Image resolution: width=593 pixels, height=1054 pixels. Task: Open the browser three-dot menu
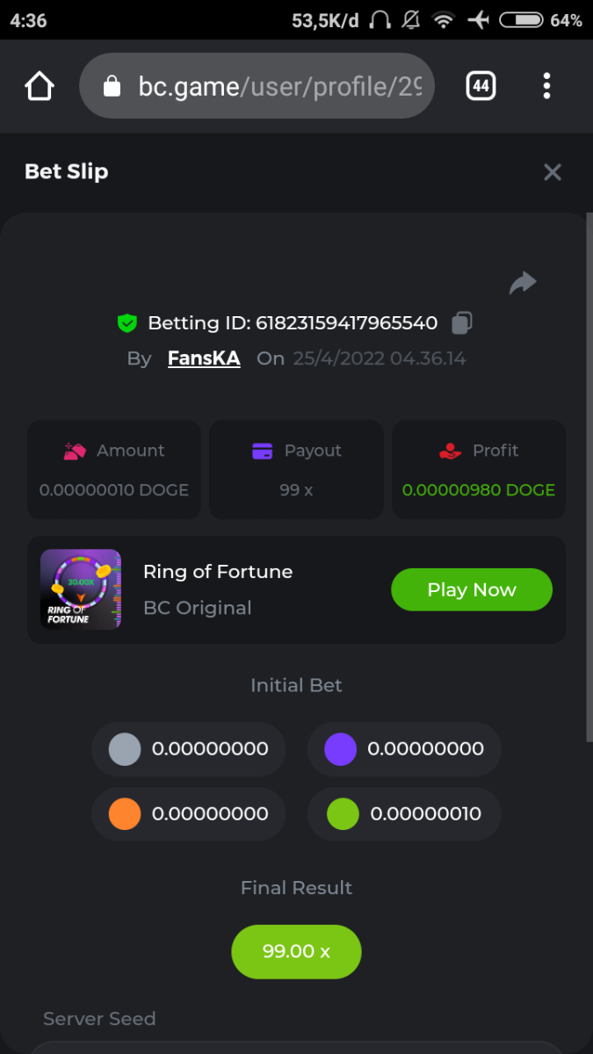[x=546, y=86]
